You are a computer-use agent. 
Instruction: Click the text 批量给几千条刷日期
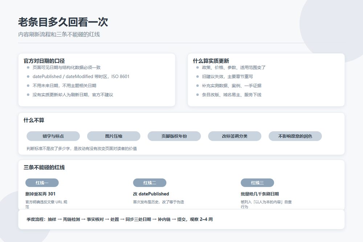tap(260, 194)
